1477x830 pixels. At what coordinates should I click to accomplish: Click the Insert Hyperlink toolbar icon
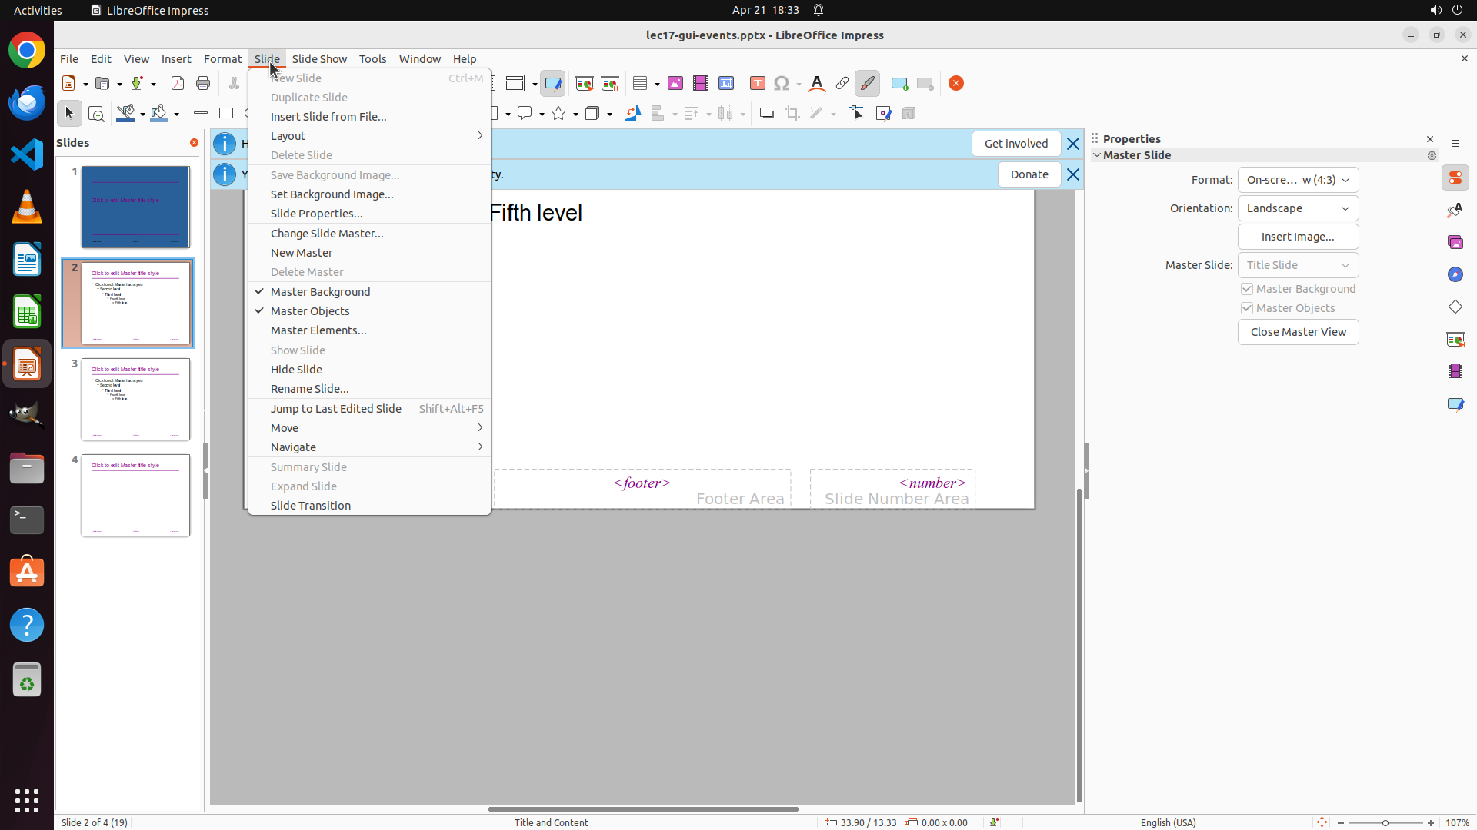(x=842, y=84)
